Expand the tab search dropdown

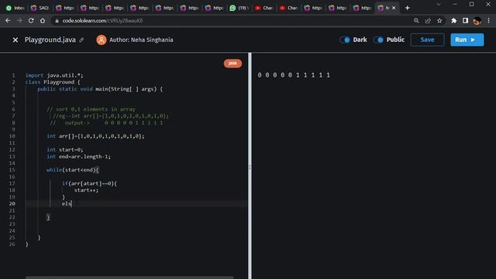click(x=439, y=5)
